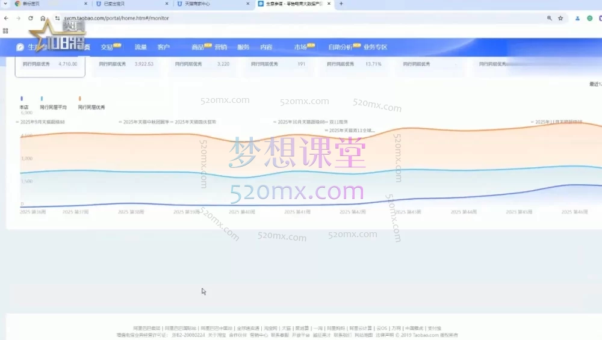Open the 流量 navigation menu
Viewport: 602px width, 340px height.
click(140, 47)
